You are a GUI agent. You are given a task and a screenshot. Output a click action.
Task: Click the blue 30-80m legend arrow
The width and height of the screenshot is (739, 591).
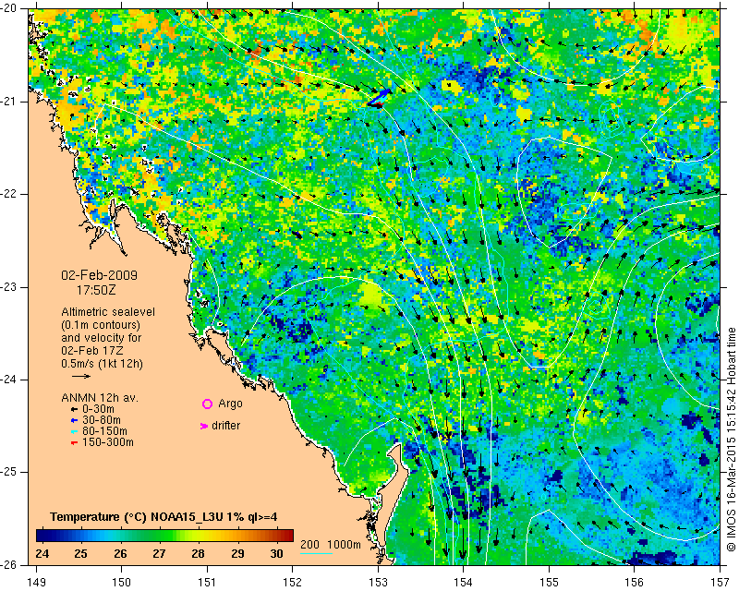(74, 420)
